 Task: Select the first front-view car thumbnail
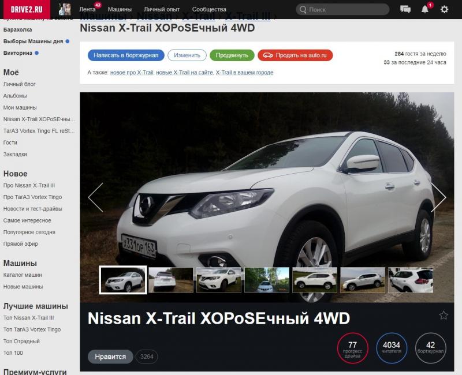click(123, 280)
